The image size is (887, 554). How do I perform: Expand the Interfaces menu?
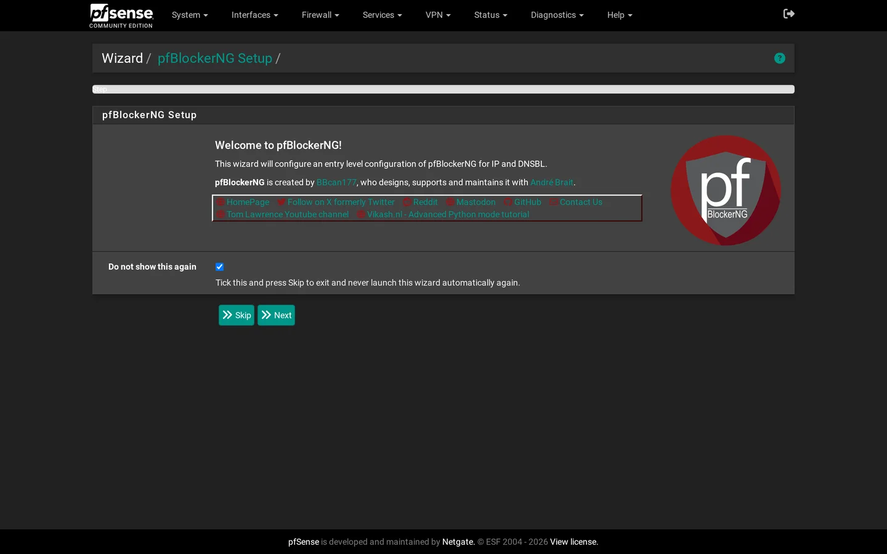[x=254, y=15]
